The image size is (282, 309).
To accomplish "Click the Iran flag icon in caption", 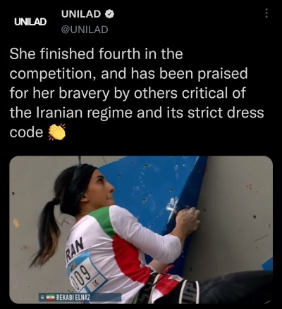I will point(50,298).
